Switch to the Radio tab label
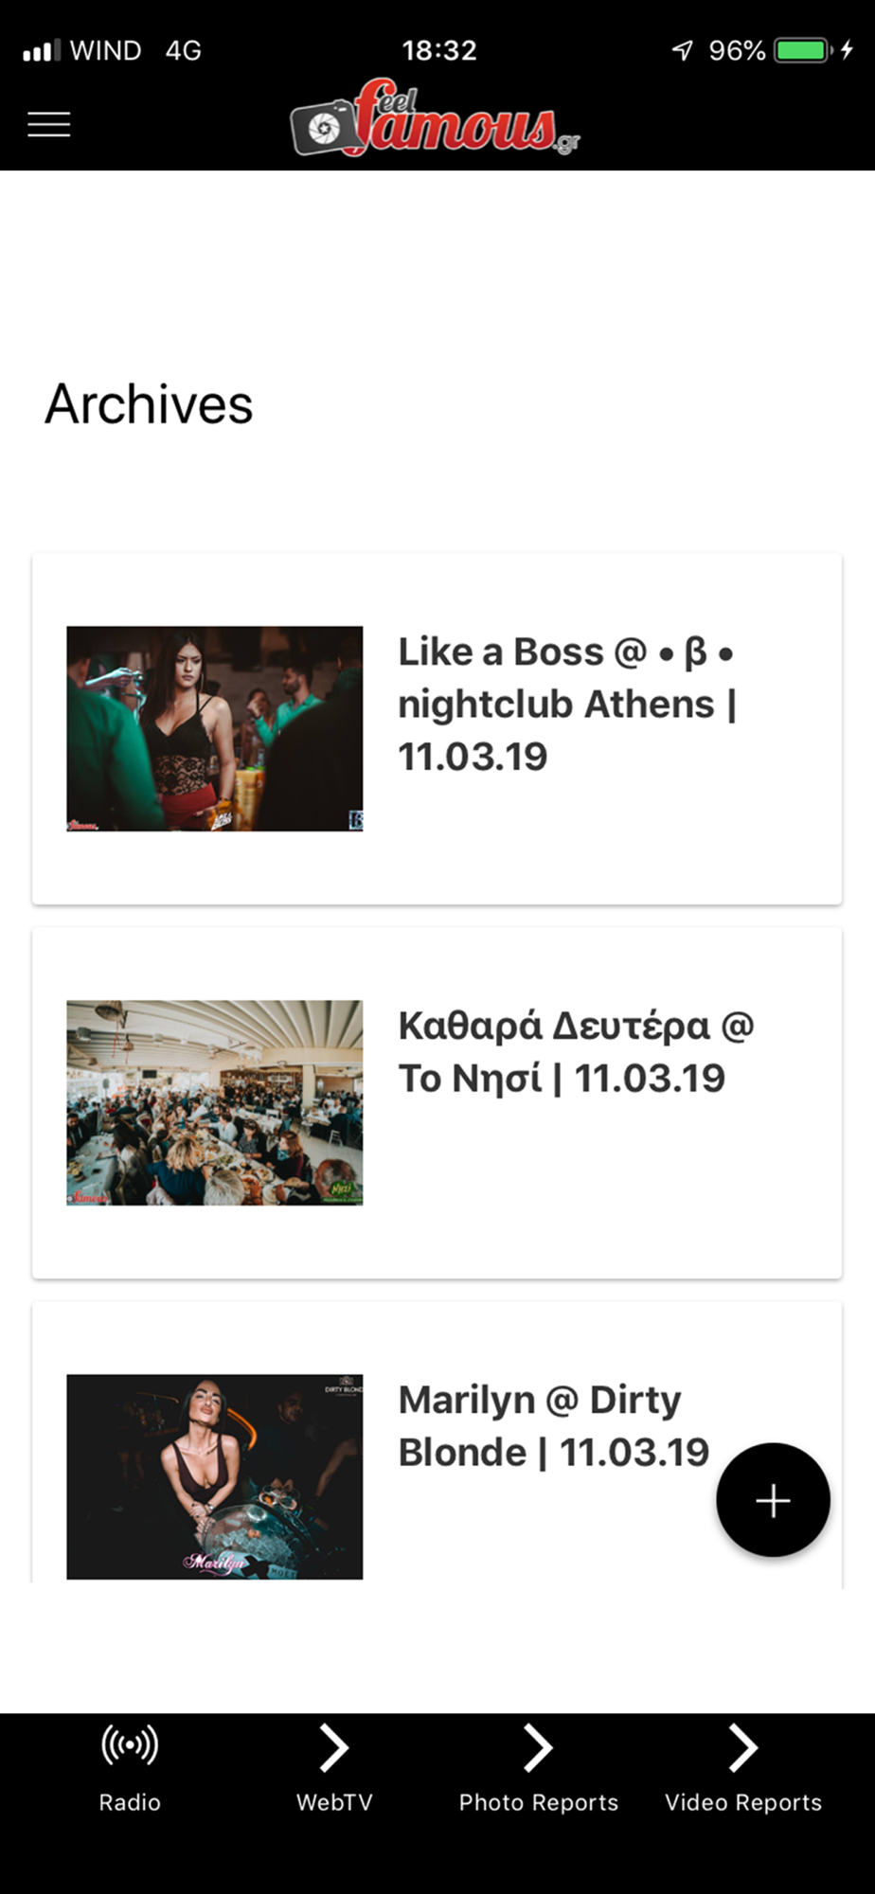Screen dimensions: 875x1894 pos(130,1802)
